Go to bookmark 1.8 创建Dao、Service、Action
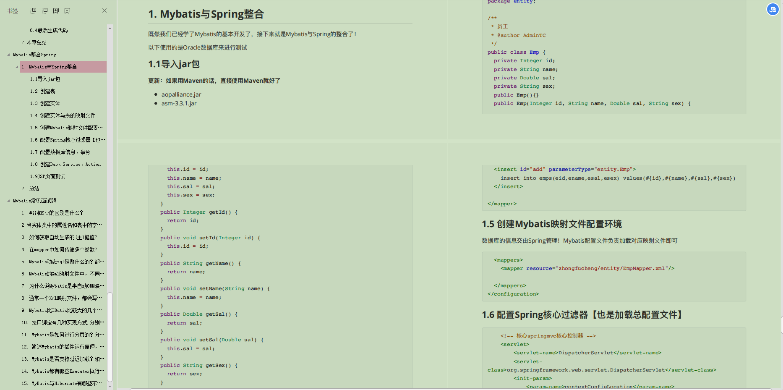Screen dimensions: 783x390 point(65,164)
